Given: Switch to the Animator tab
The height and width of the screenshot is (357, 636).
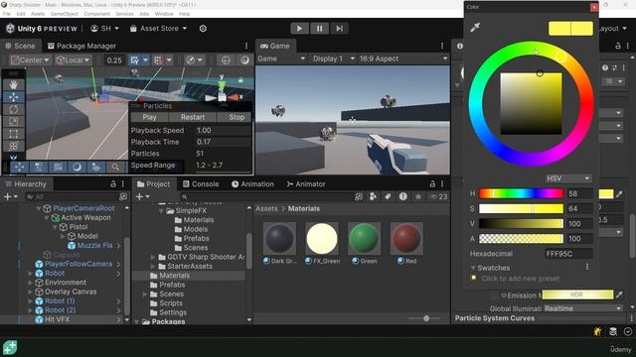Looking at the screenshot, I should (306, 183).
